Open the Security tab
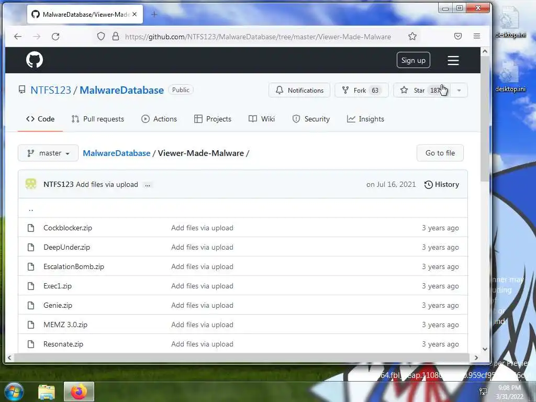The image size is (536, 402). click(x=311, y=119)
